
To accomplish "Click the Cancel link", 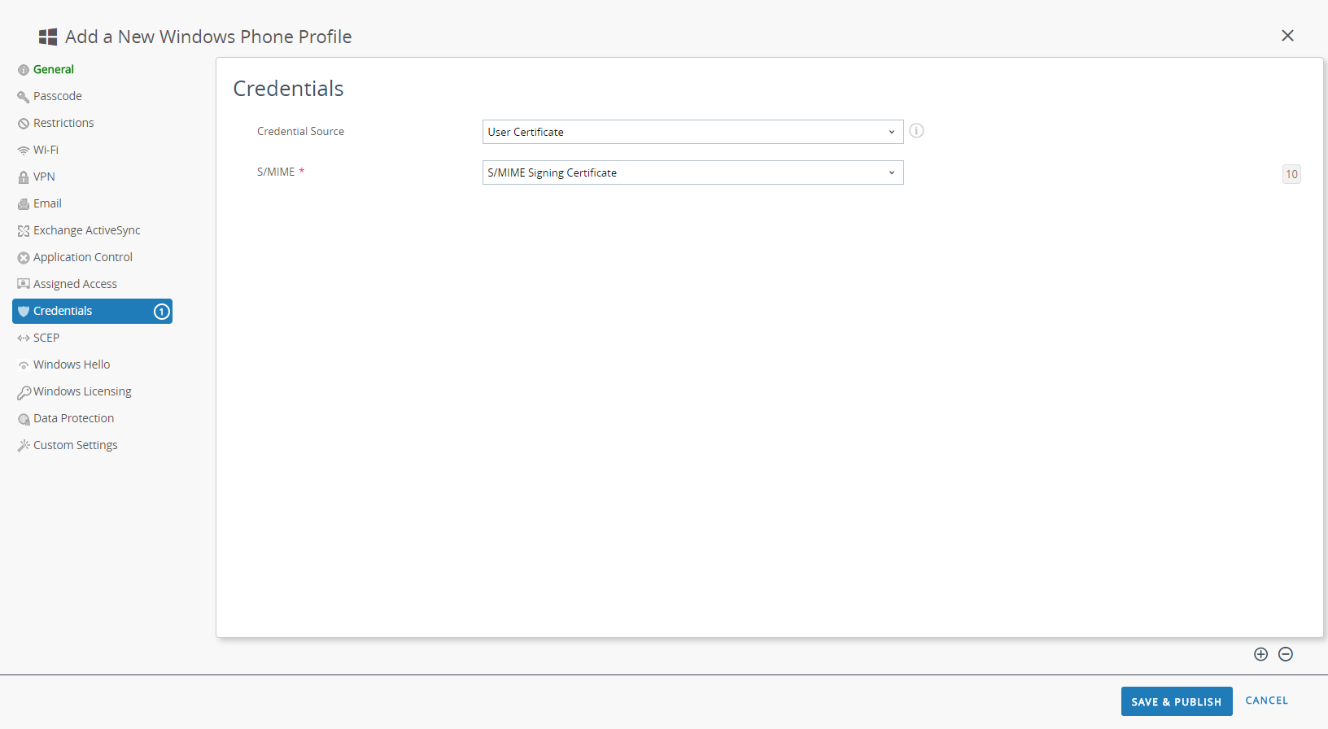I will point(1266,701).
